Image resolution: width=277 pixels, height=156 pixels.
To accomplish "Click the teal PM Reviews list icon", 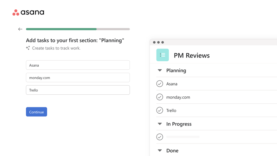I will (162, 55).
